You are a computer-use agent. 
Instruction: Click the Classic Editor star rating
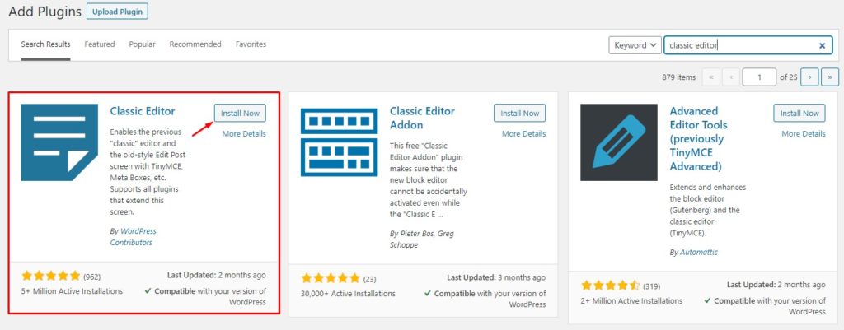click(x=50, y=277)
